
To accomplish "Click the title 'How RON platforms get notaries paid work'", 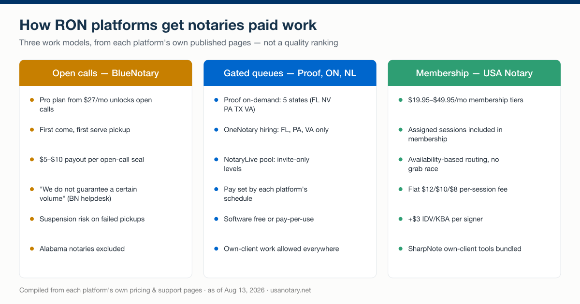I will coord(168,25).
